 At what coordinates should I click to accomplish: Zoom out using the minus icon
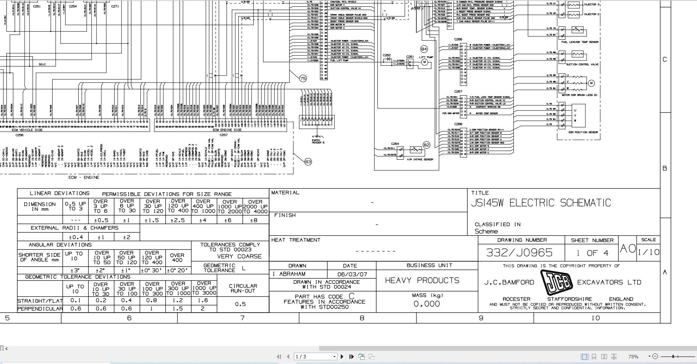click(654, 356)
